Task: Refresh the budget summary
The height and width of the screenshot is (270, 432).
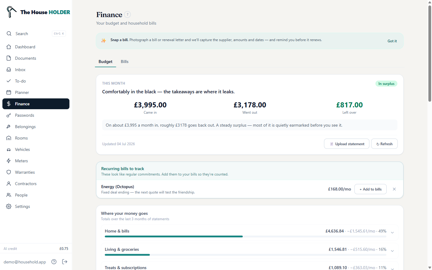Action: click(x=384, y=144)
